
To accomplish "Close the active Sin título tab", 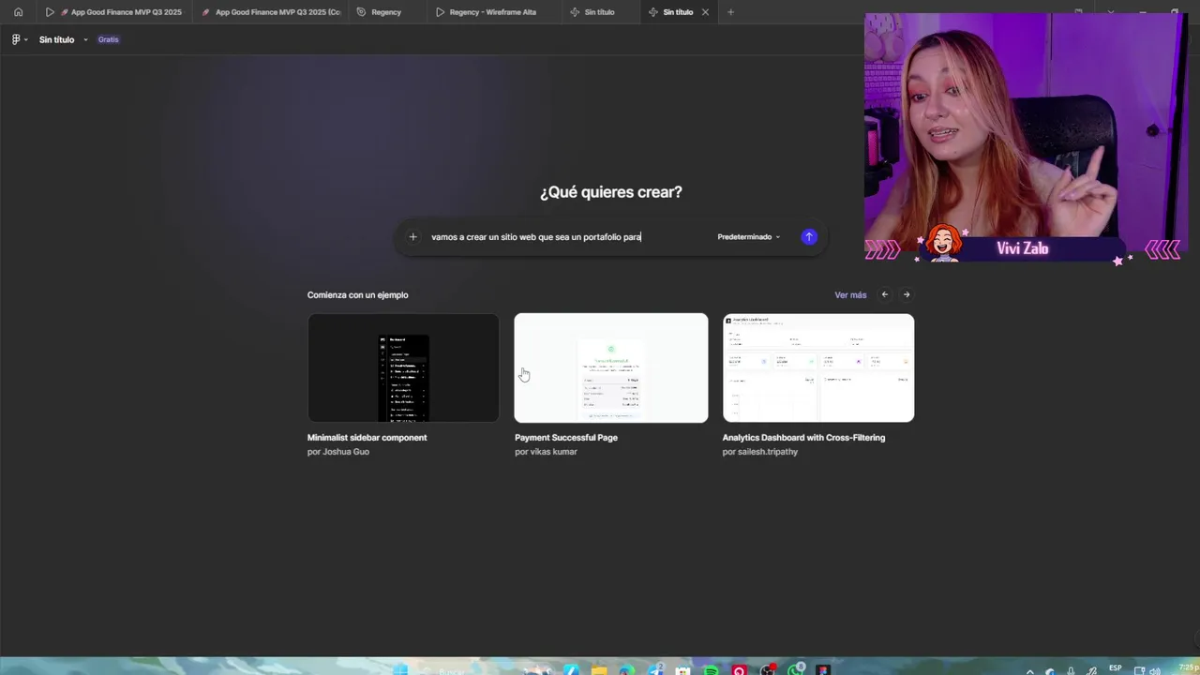I will pos(705,12).
